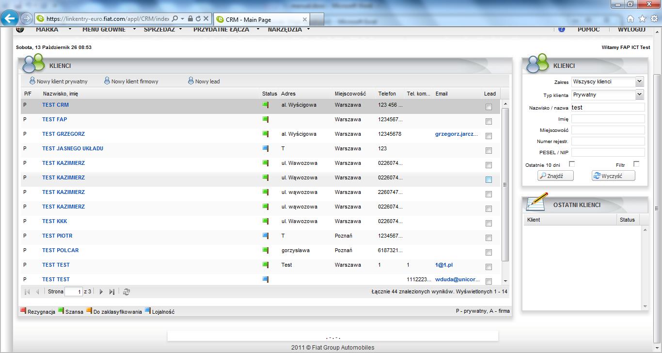Open the TEST POLCAR client link

pyautogui.click(x=60, y=250)
